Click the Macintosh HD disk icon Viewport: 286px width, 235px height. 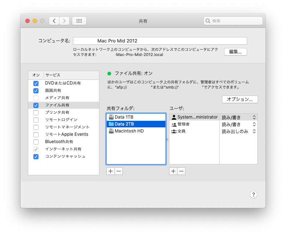(x=111, y=131)
